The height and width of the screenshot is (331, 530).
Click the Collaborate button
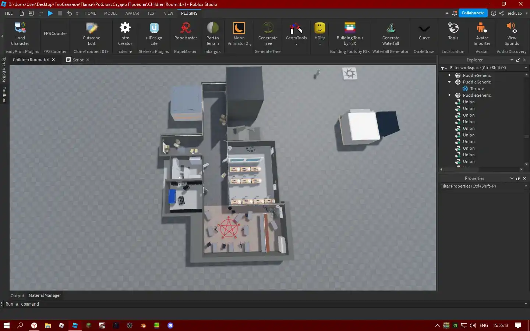pyautogui.click(x=473, y=13)
